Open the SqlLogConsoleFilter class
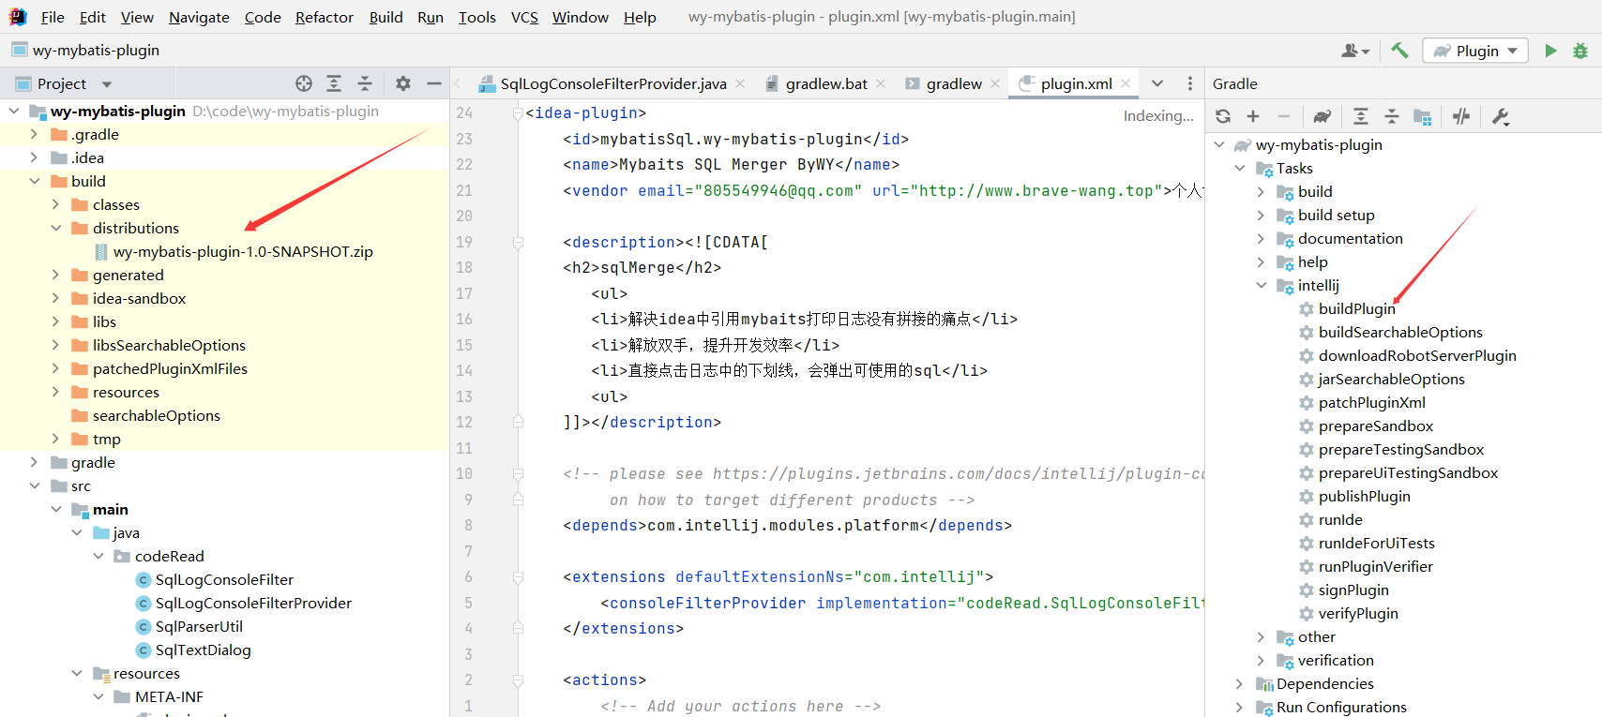Image resolution: width=1602 pixels, height=717 pixels. tap(224, 579)
